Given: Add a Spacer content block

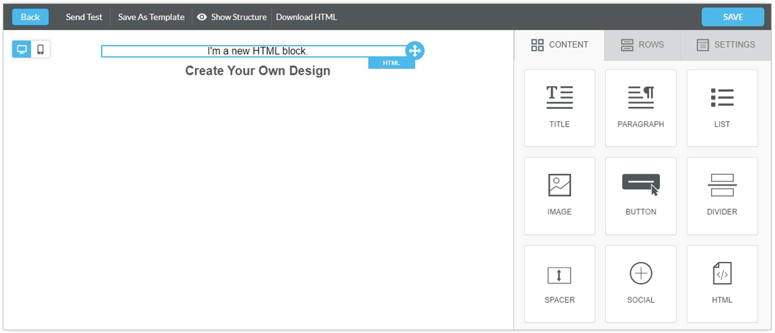Looking at the screenshot, I should [559, 284].
